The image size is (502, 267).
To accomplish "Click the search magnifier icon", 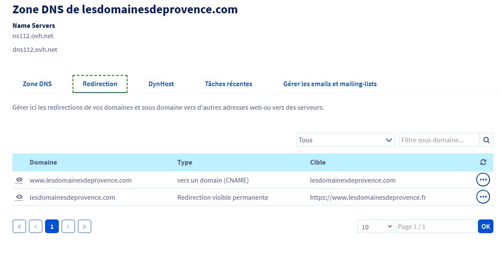I will tap(487, 140).
